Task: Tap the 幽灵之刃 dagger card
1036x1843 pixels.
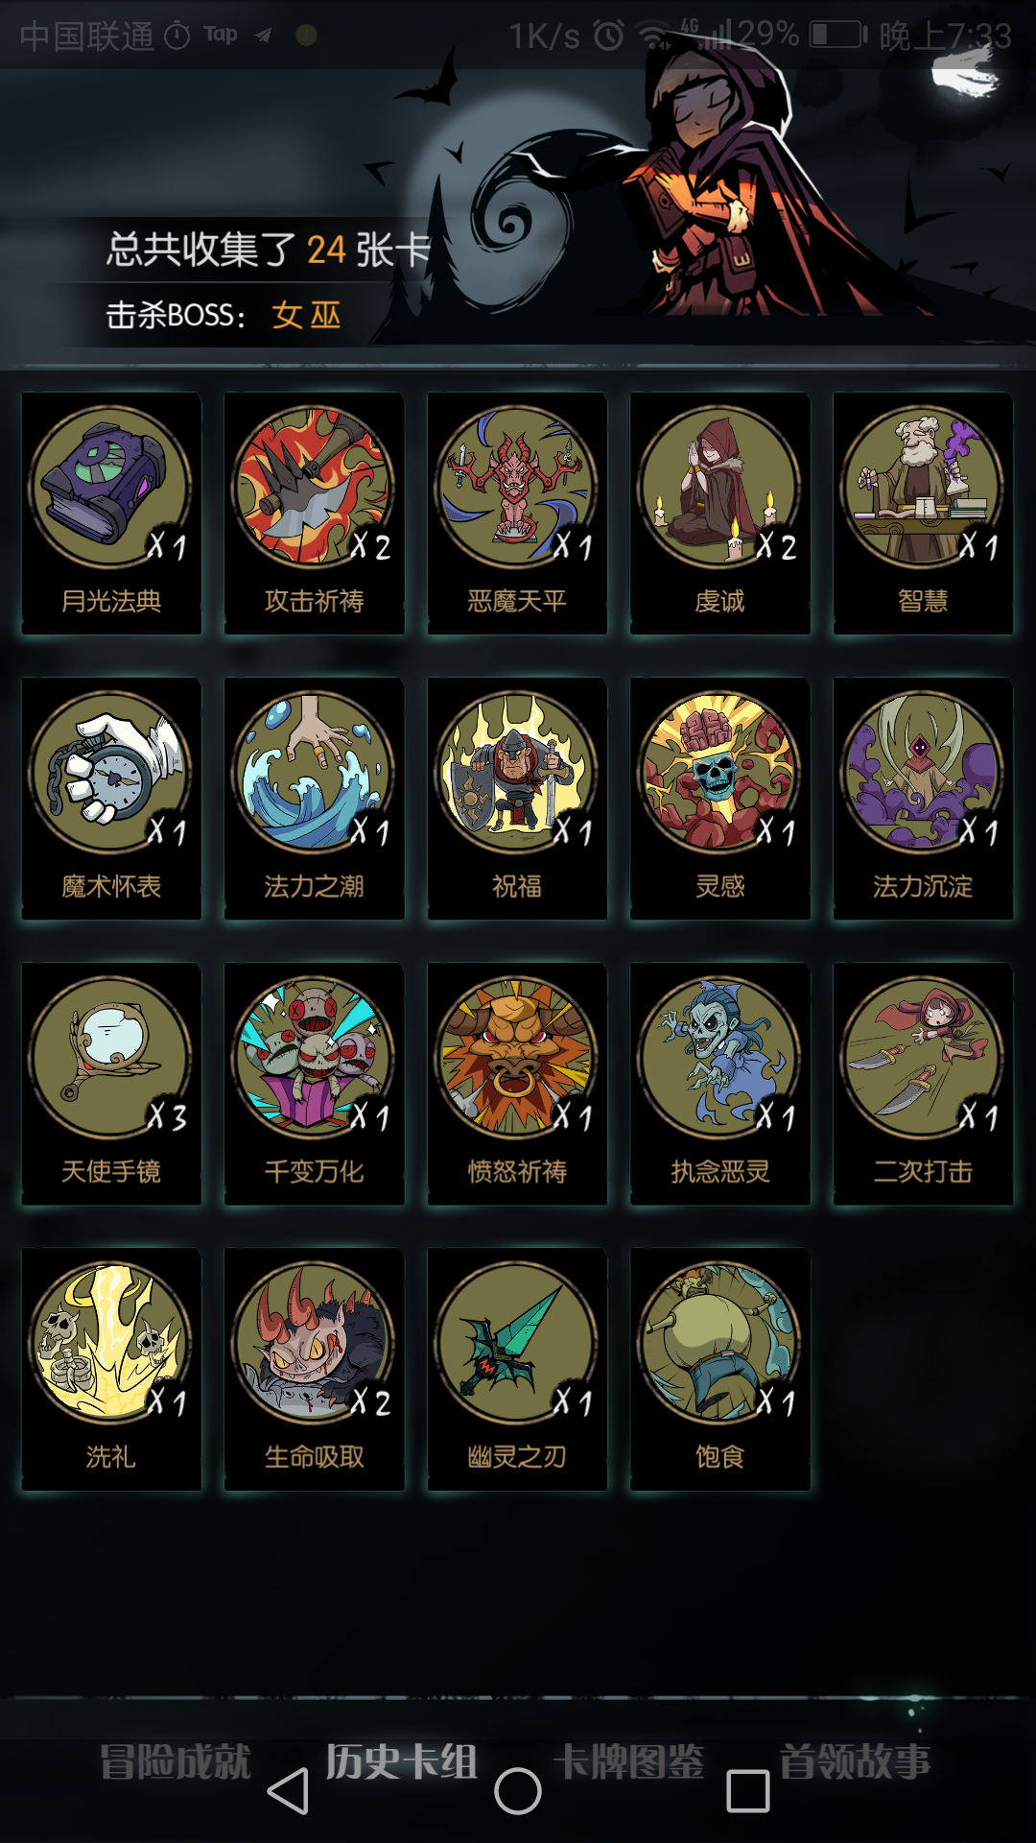Action: pyautogui.click(x=517, y=1369)
